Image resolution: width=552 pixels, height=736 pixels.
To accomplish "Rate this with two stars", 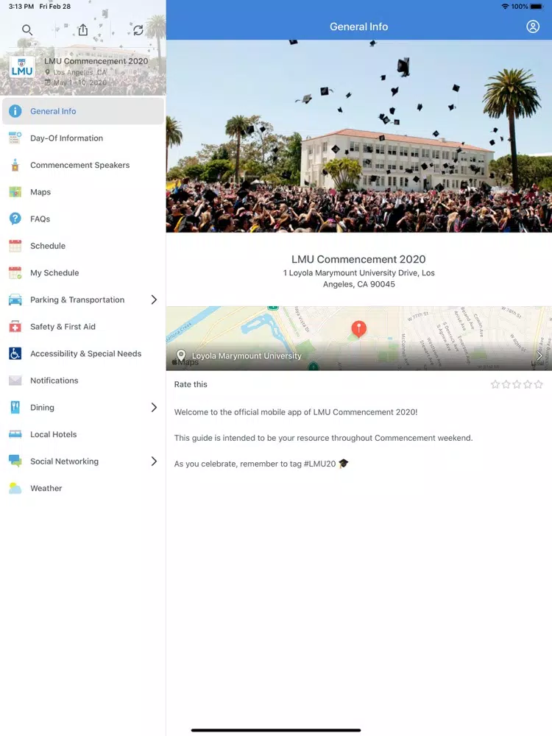I will click(x=506, y=384).
